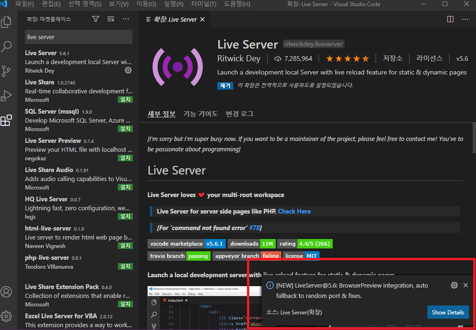This screenshot has width=476, height=330.
Task: Open the Manage gear in activity bar
Action: [6, 316]
